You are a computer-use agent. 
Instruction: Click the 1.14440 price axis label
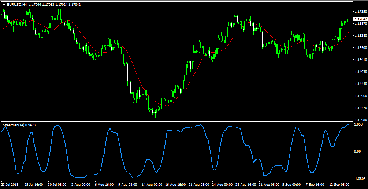[x=360, y=84]
